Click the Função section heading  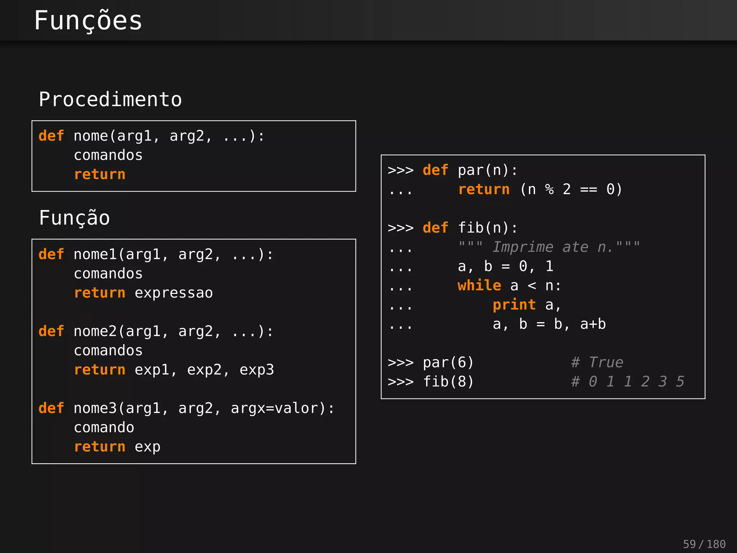pyautogui.click(x=74, y=218)
